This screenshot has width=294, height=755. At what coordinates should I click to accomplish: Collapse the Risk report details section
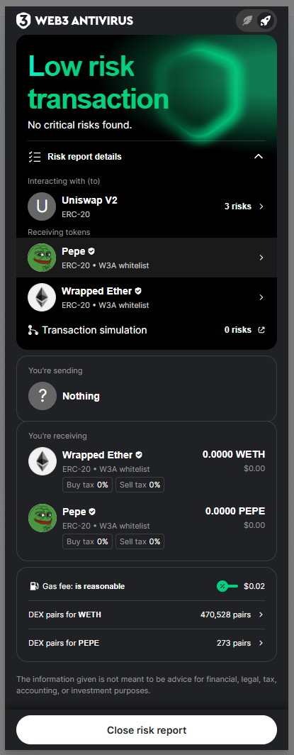click(x=259, y=157)
